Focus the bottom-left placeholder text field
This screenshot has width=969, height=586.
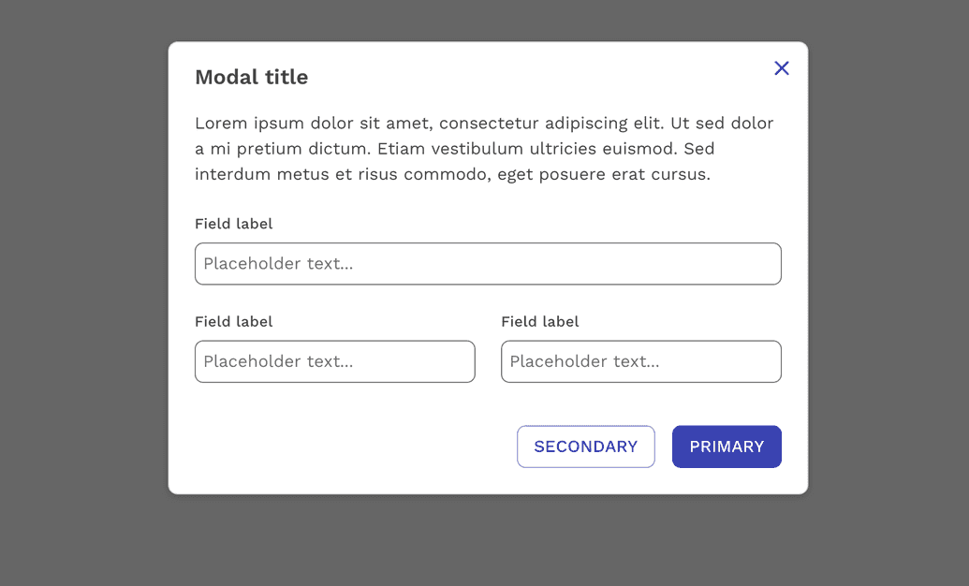[335, 361]
